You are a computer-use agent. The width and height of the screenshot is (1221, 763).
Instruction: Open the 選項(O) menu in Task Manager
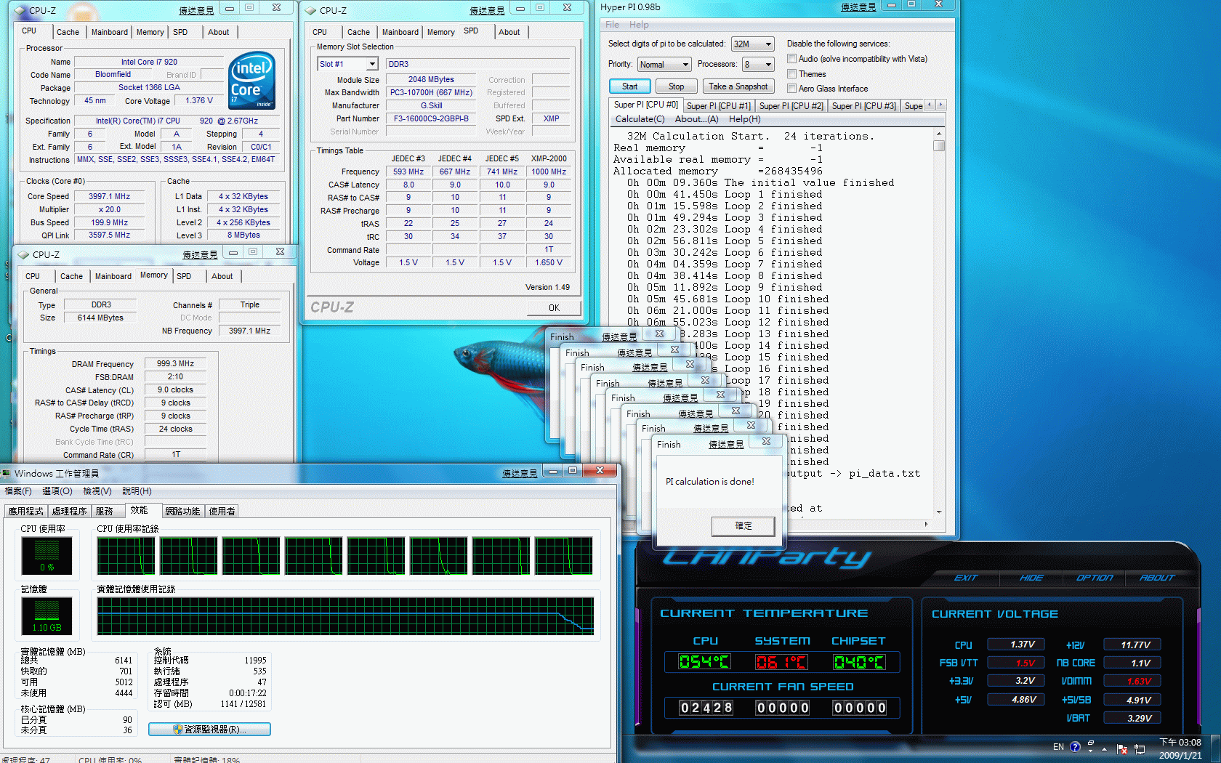click(57, 491)
